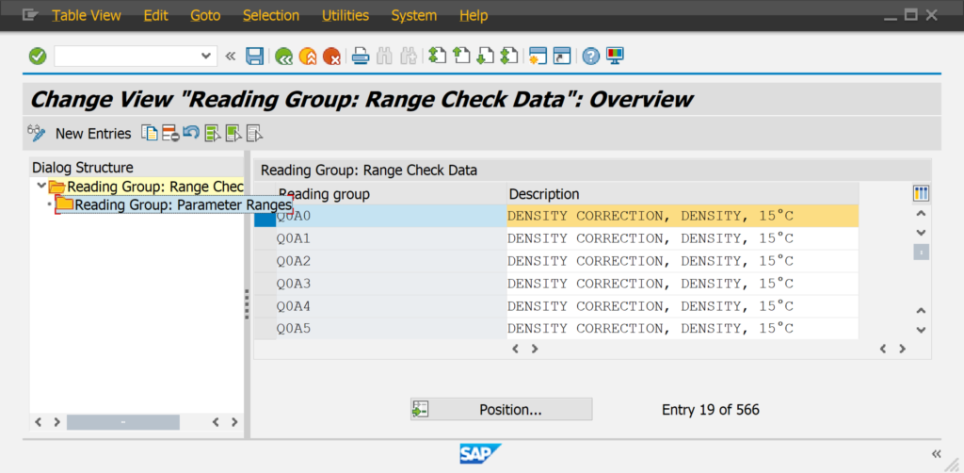Click the table settings icon beside Description

click(921, 194)
